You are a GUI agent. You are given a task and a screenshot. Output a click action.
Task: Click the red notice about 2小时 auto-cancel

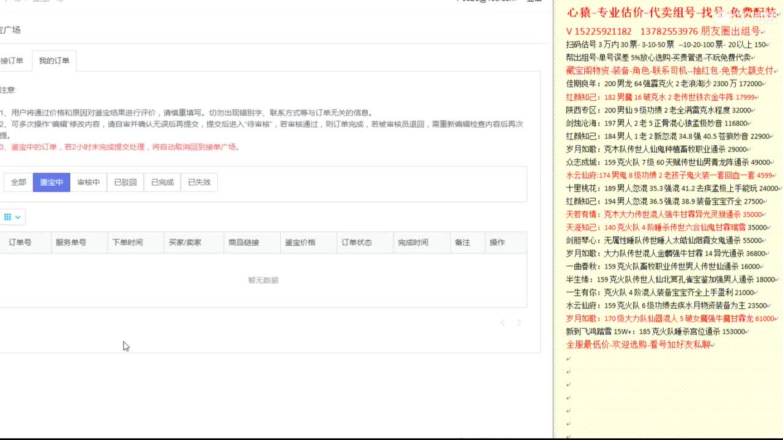(x=120, y=147)
